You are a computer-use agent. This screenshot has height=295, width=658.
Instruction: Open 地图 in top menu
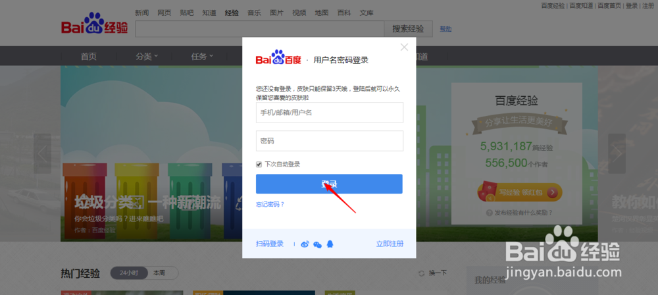[322, 13]
